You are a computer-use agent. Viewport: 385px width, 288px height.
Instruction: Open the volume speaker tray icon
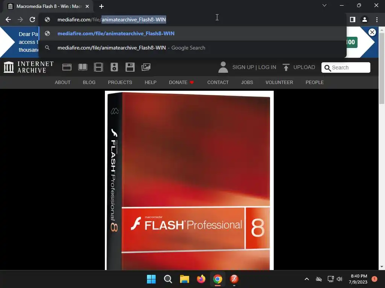click(340, 279)
